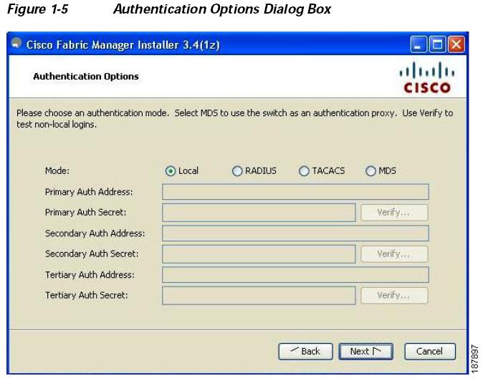483x381 pixels.
Task: Close the installer window
Action: click(x=456, y=44)
